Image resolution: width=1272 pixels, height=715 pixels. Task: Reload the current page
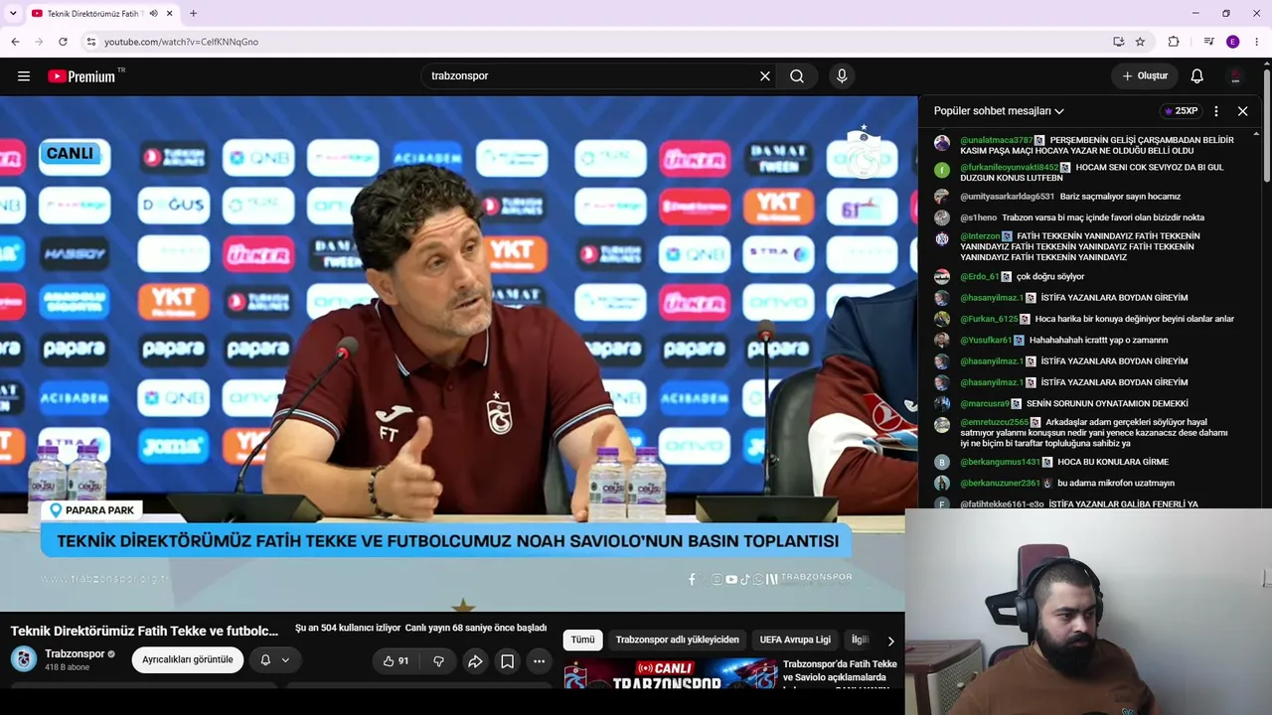pos(63,42)
